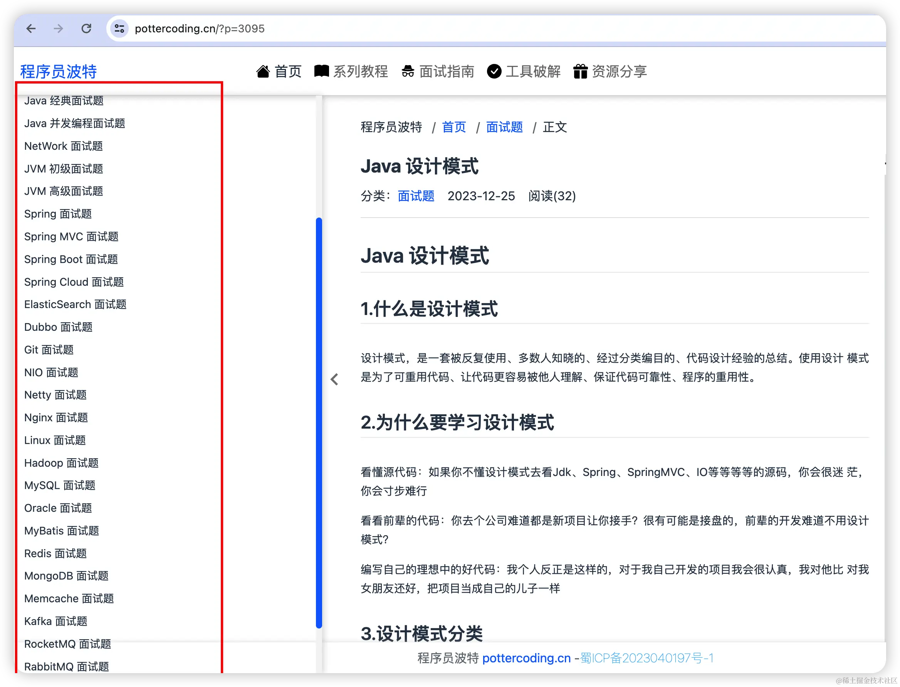This screenshot has width=900, height=687.
Task: Click the spy icon beside 面试指南
Action: coord(408,71)
